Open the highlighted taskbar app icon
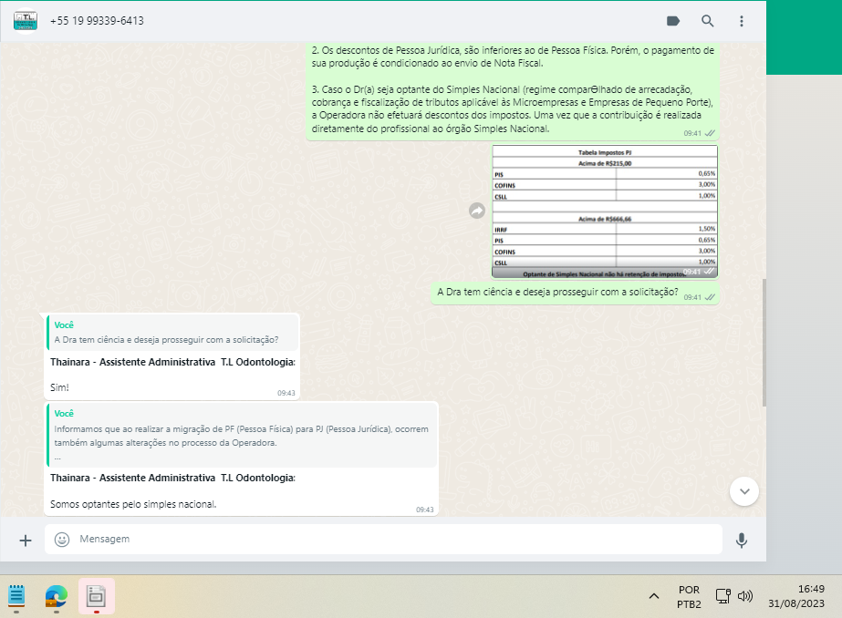842x618 pixels. point(96,596)
